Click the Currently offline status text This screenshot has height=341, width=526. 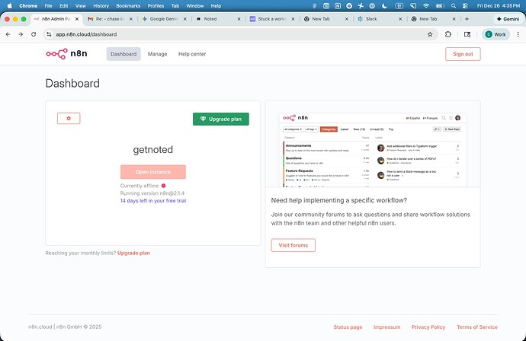click(x=140, y=186)
